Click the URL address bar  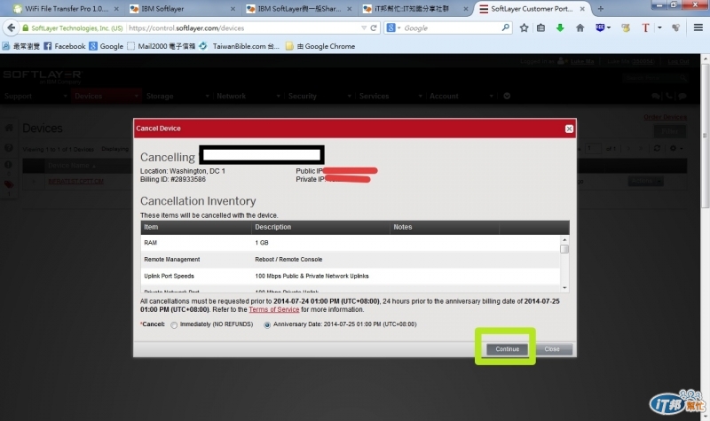(243, 28)
